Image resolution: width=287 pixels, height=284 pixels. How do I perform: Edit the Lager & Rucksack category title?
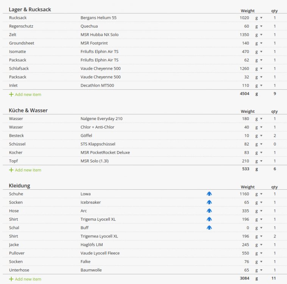[30, 9]
